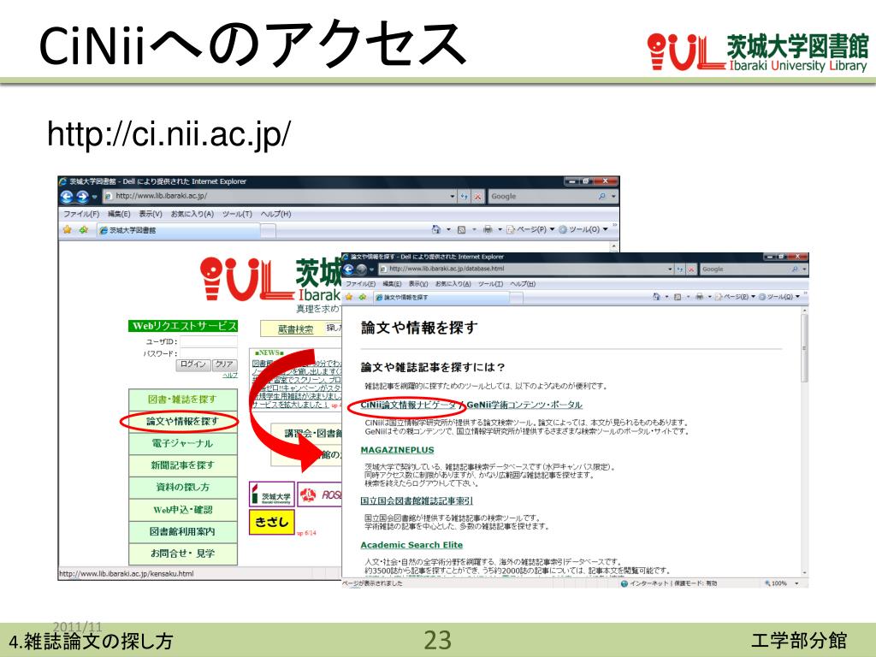Image resolution: width=876 pixels, height=657 pixels.
Task: Click Feeds icon in rear window toolbar
Action: [461, 229]
